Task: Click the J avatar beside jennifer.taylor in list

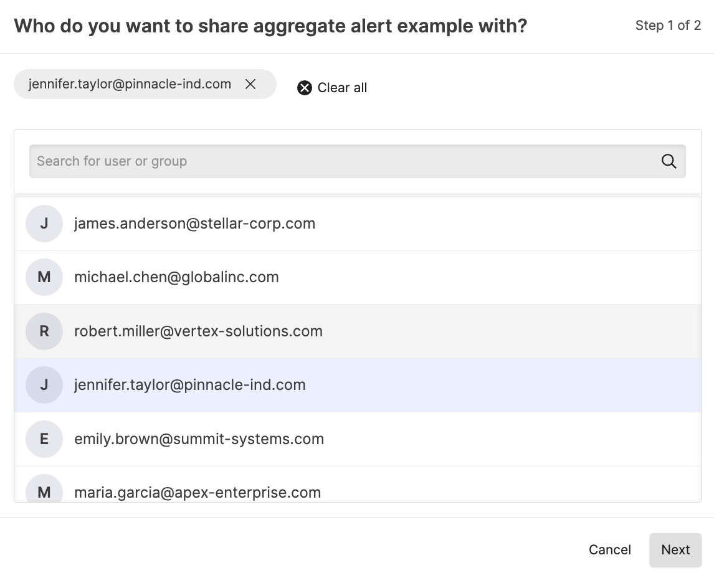Action: (x=44, y=385)
